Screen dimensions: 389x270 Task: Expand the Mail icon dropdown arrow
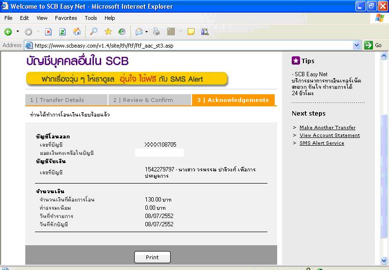(x=146, y=32)
